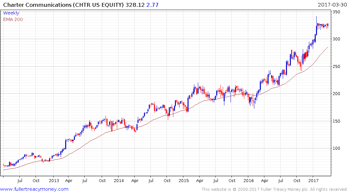Click the 2017 year label on time axis

(x=313, y=180)
